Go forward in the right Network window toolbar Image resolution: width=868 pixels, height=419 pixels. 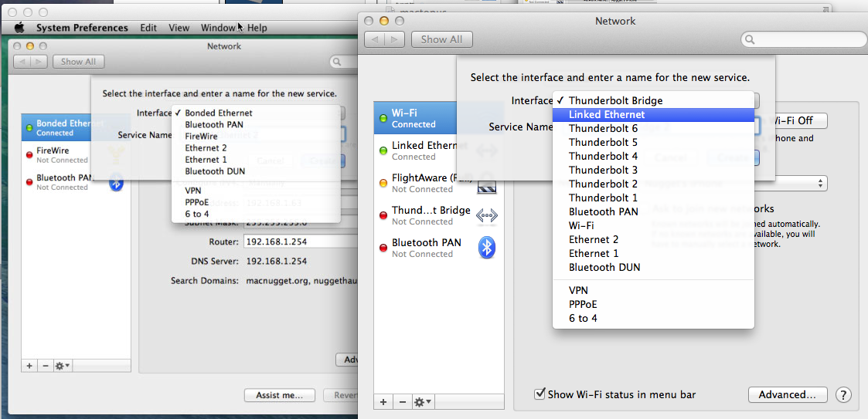click(394, 39)
